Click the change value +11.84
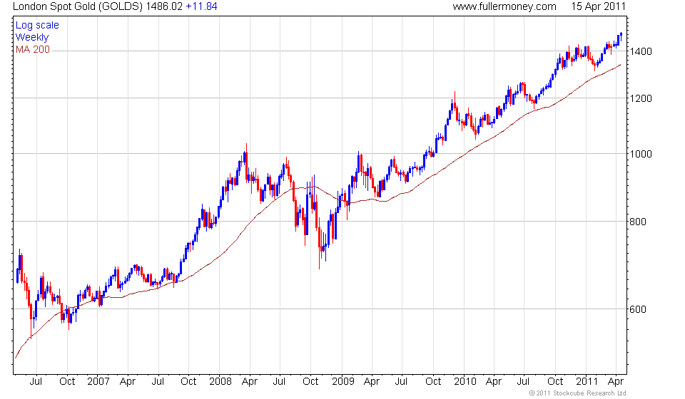This screenshot has height=399, width=685. [201, 6]
